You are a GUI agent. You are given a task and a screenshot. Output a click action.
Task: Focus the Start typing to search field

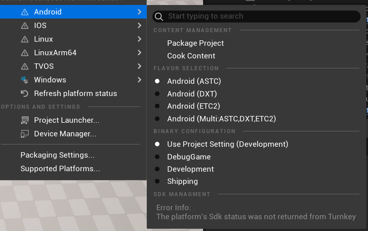pos(256,16)
